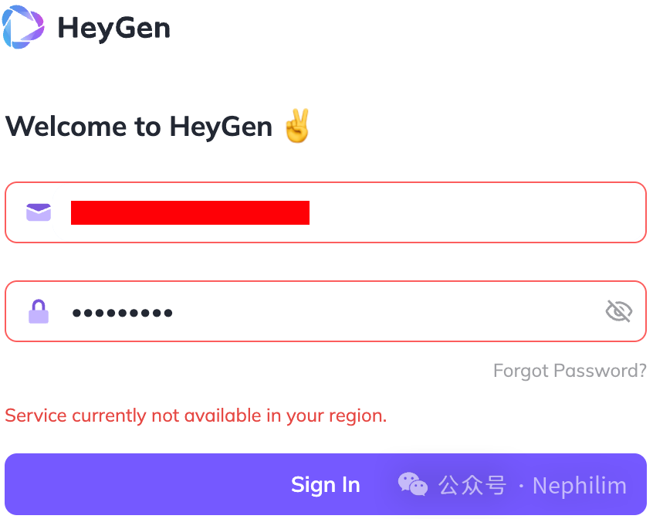Click the HeyGen wordmark text

(x=113, y=29)
